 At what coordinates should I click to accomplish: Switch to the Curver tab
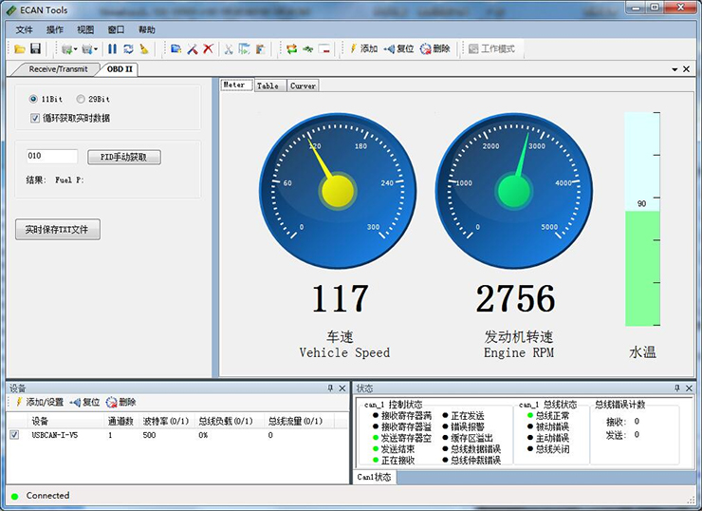(303, 85)
